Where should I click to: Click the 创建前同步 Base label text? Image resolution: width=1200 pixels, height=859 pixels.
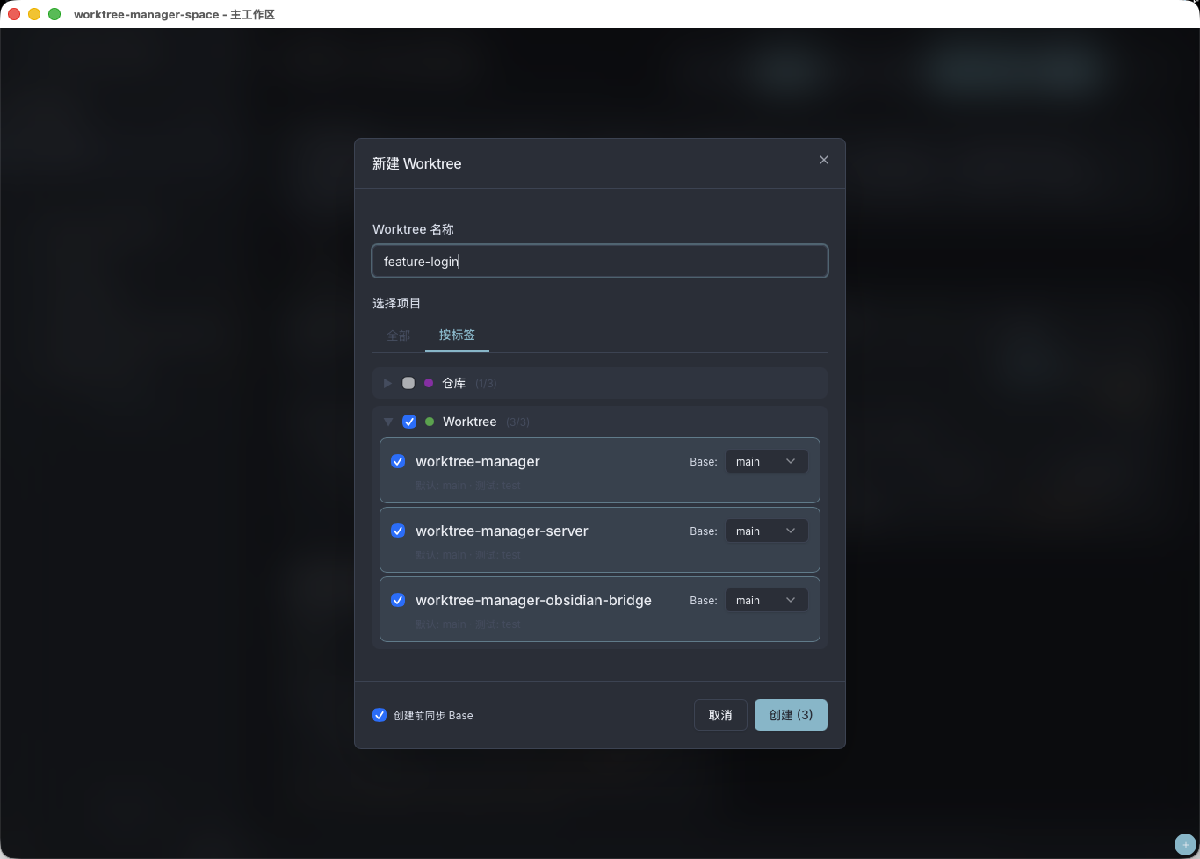click(433, 716)
